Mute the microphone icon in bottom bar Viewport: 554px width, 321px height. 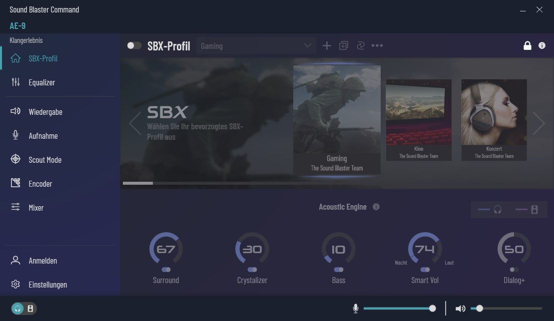pos(356,309)
